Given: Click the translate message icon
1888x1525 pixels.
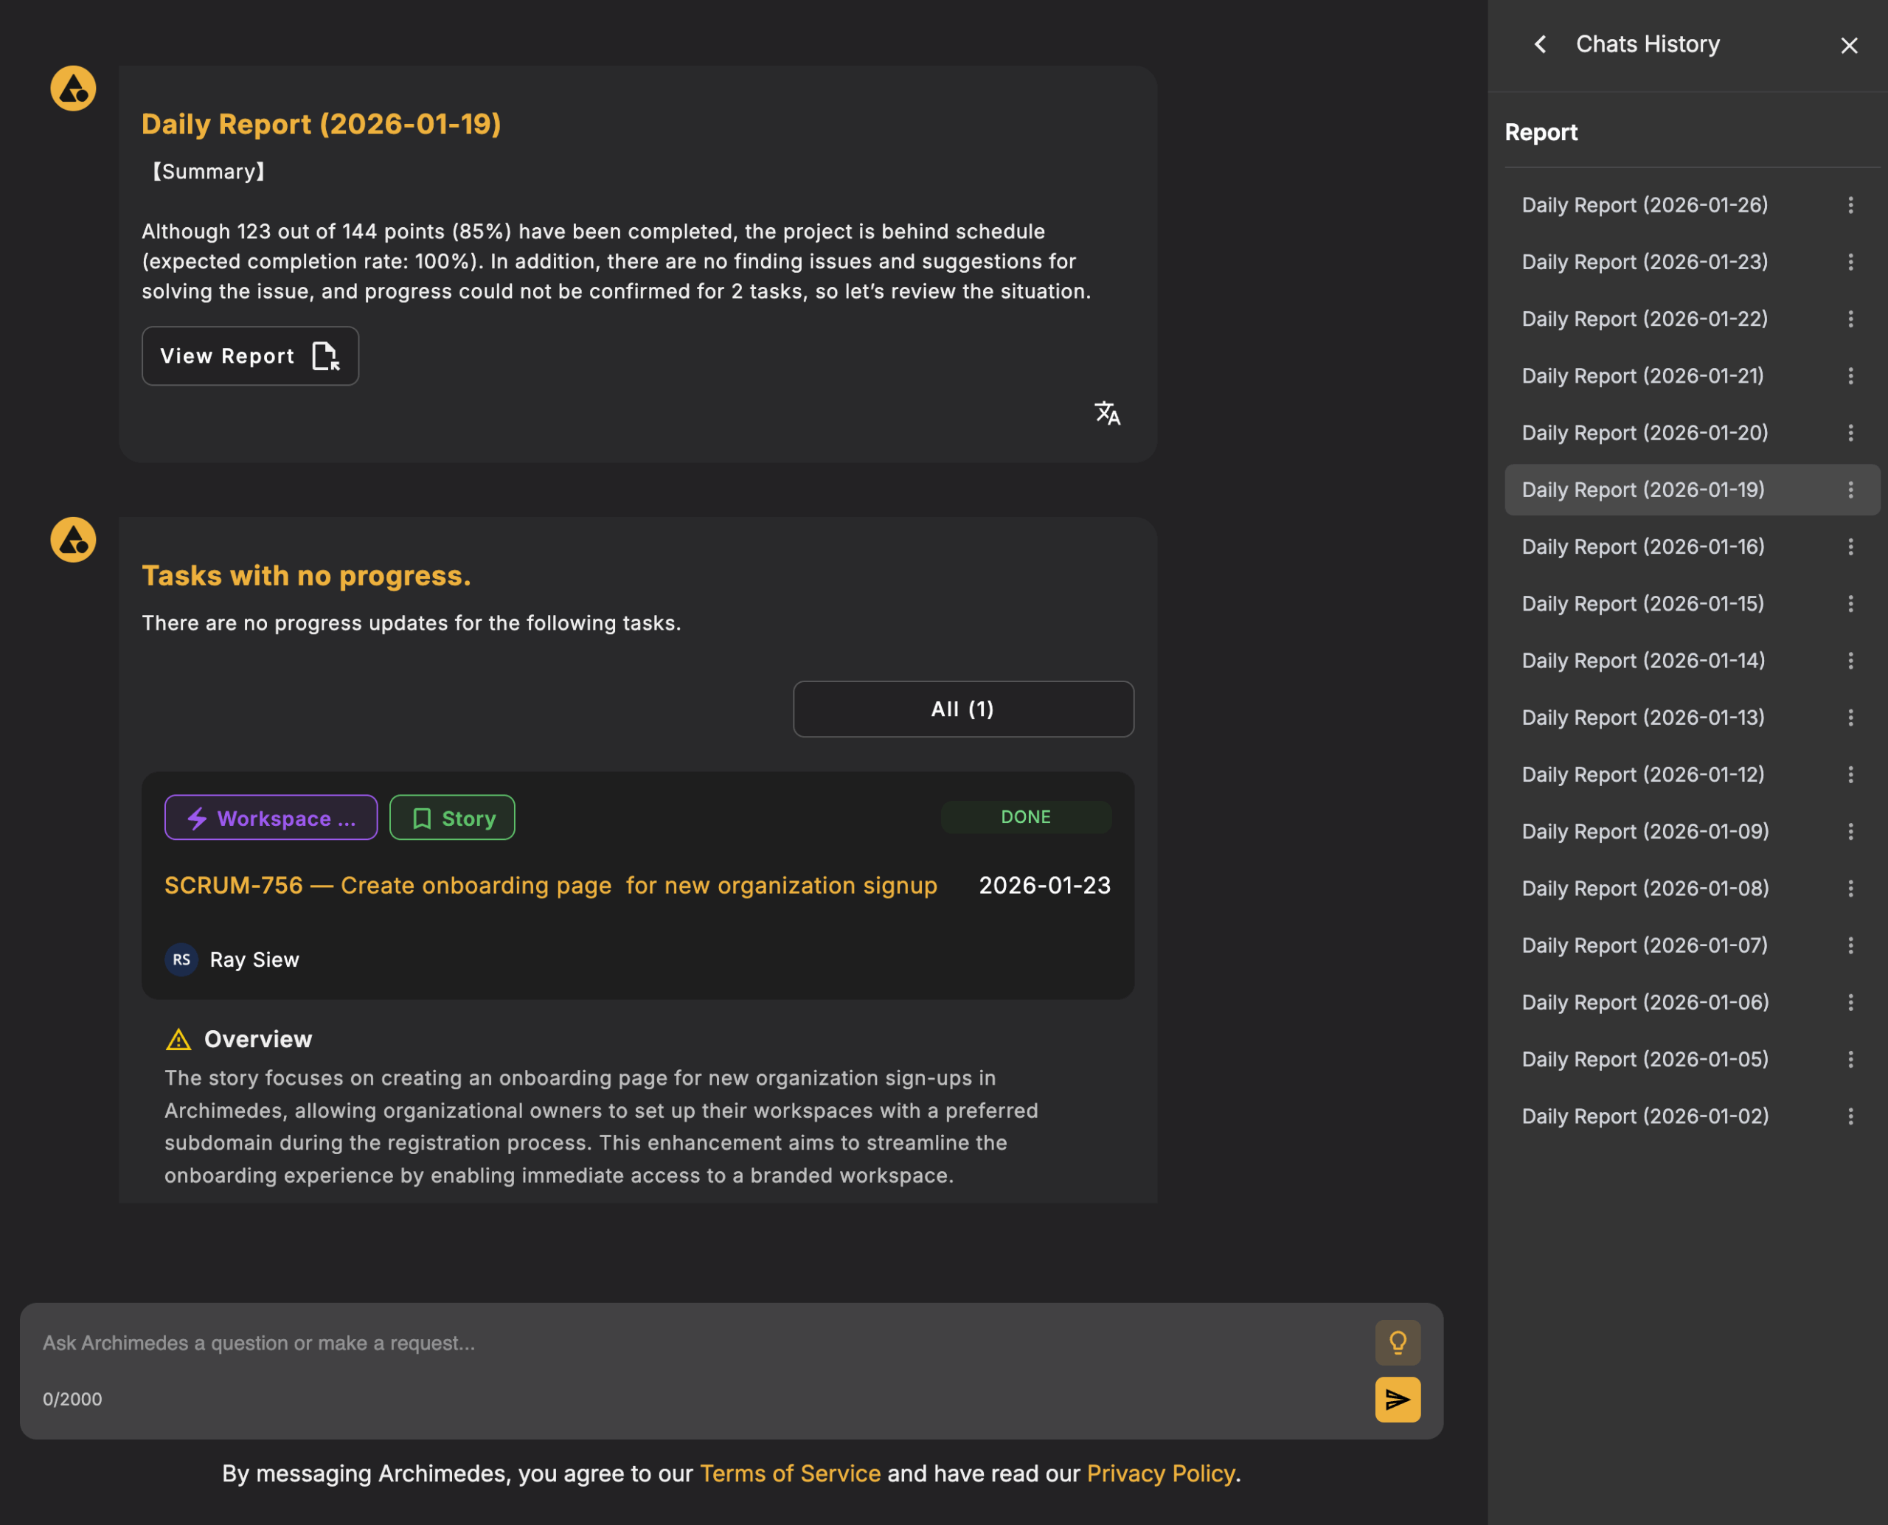Looking at the screenshot, I should click(x=1107, y=413).
